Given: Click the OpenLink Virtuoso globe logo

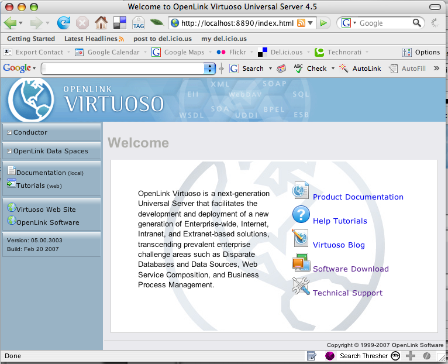Looking at the screenshot, I should [31, 99].
